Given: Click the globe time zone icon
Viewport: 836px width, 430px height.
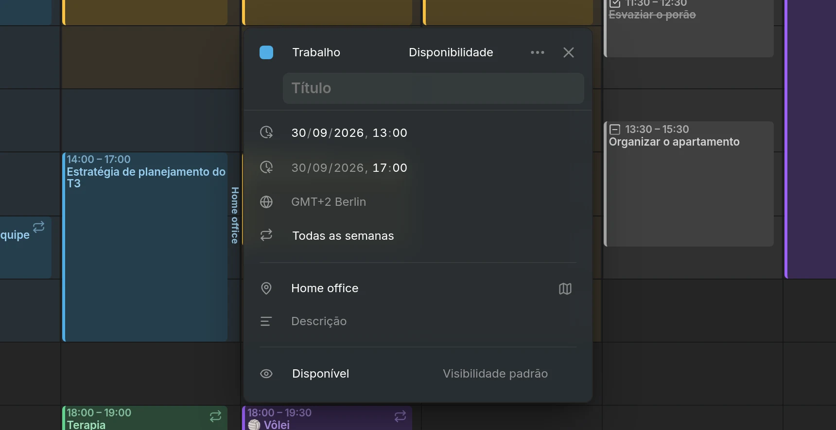Looking at the screenshot, I should coord(266,202).
